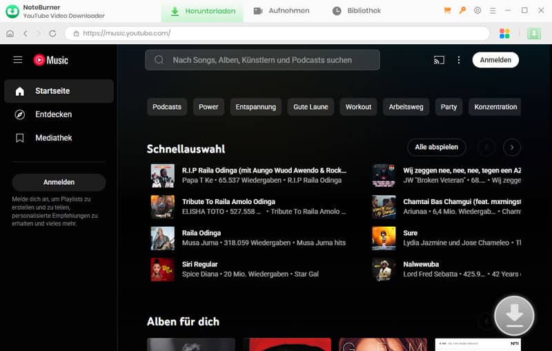Click the white Anmelden button top right

point(495,60)
